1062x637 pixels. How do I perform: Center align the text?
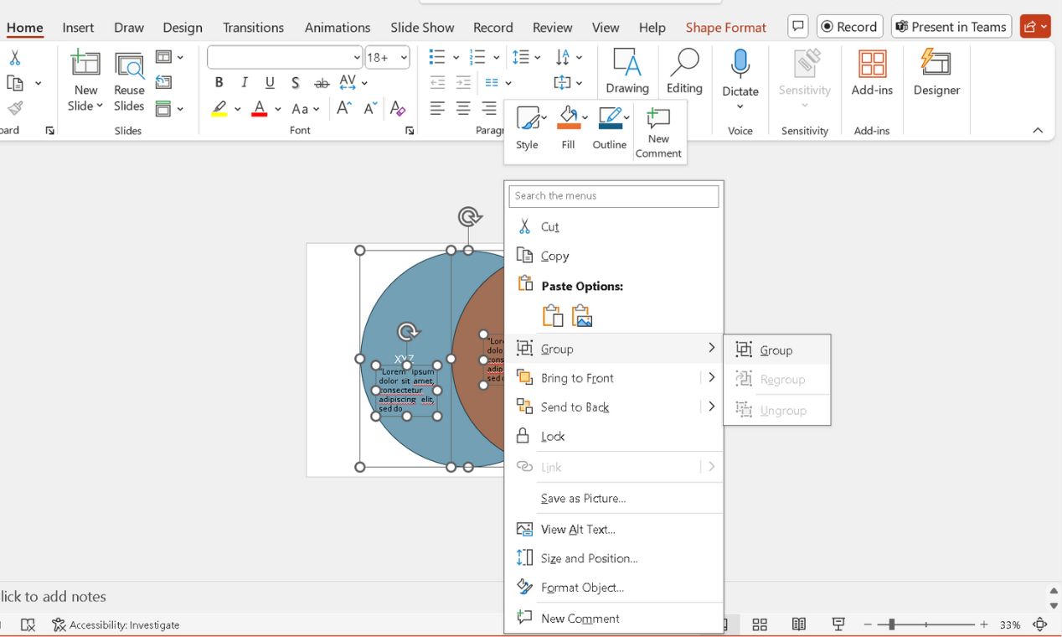pyautogui.click(x=463, y=109)
